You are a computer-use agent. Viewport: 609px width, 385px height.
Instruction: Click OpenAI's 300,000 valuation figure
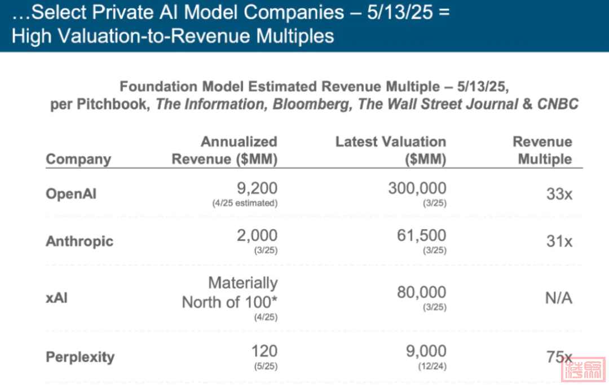point(417,188)
